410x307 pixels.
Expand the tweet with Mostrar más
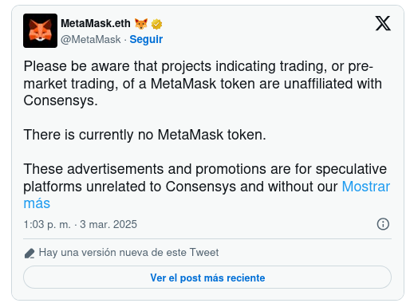pos(365,187)
